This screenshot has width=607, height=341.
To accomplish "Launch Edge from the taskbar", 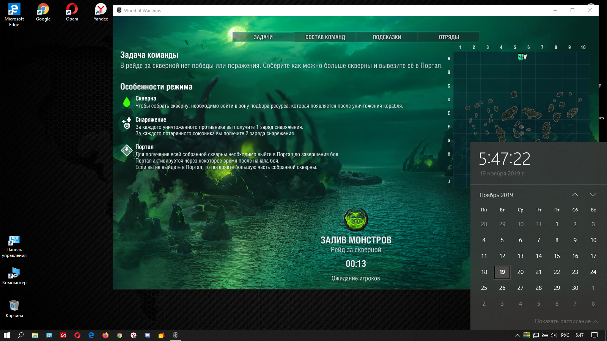I will pos(91,335).
